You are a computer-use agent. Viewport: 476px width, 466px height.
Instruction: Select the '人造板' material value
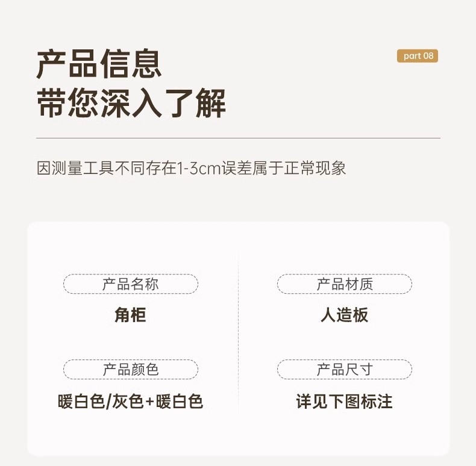(344, 315)
